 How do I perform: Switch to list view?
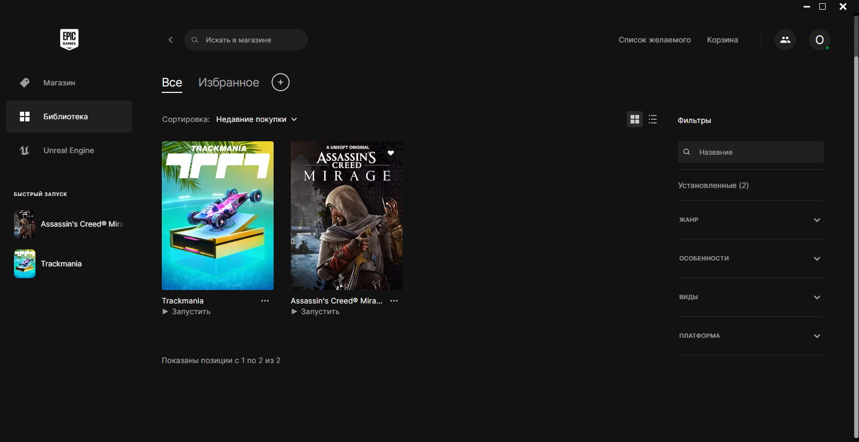point(653,119)
